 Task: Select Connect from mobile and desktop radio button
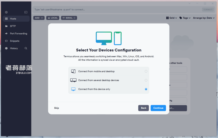click(x=146, y=71)
